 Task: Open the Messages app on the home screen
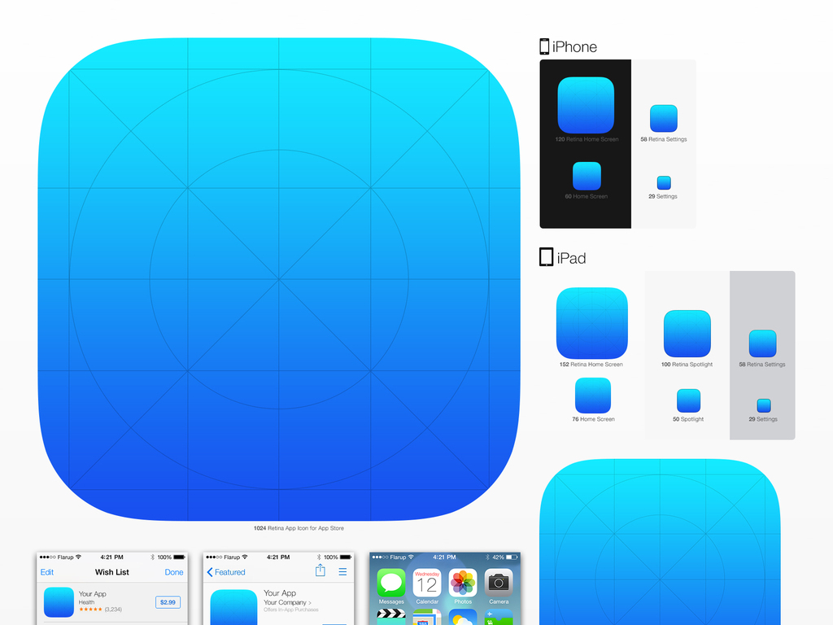click(x=391, y=583)
